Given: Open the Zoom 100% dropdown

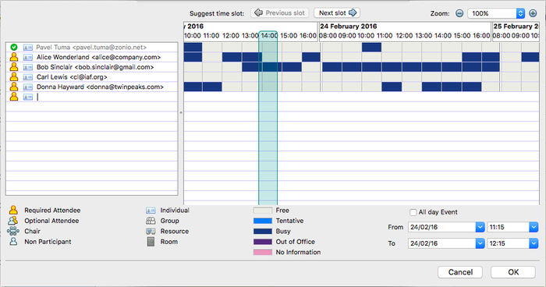Looking at the screenshot, I should tap(520, 13).
